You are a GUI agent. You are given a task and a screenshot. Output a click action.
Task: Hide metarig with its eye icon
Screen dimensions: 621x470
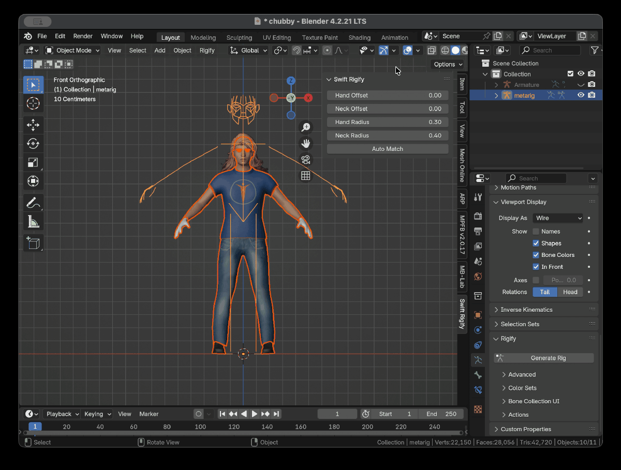[x=581, y=95]
